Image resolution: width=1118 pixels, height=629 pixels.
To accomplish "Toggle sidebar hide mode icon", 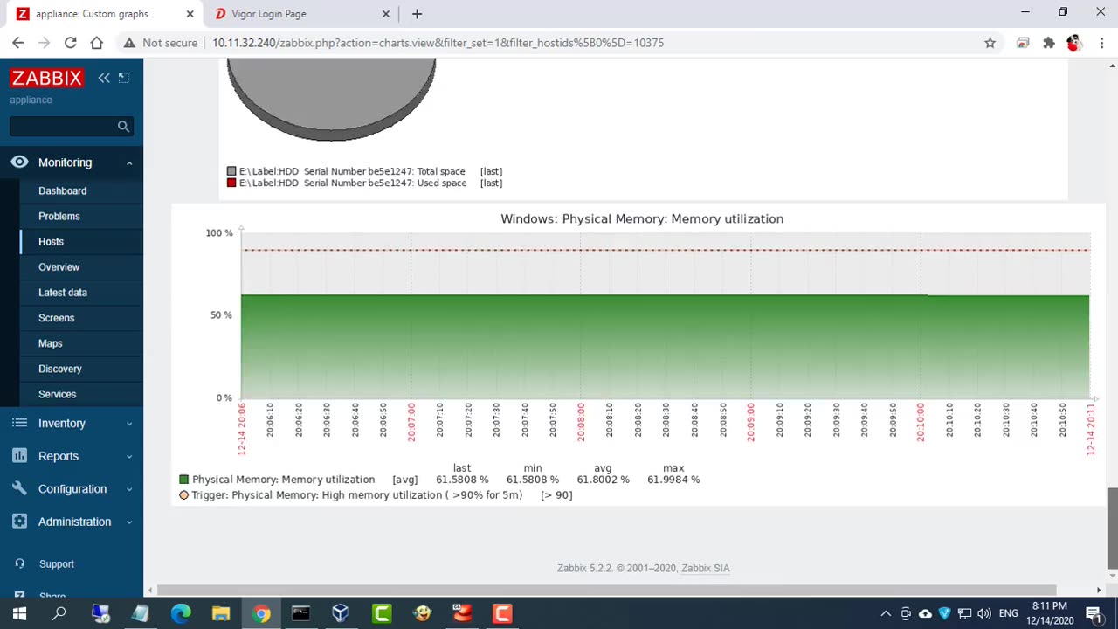I will click(x=124, y=78).
